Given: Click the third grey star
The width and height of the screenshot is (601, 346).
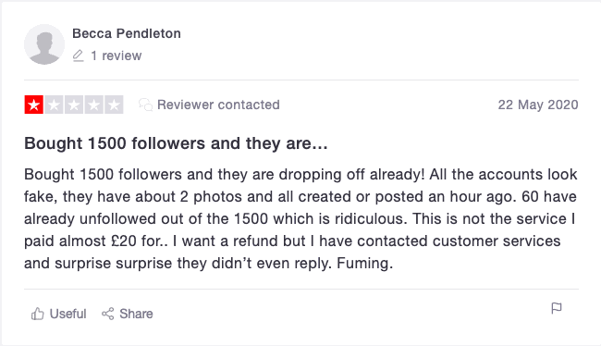Looking at the screenshot, I should [x=74, y=105].
